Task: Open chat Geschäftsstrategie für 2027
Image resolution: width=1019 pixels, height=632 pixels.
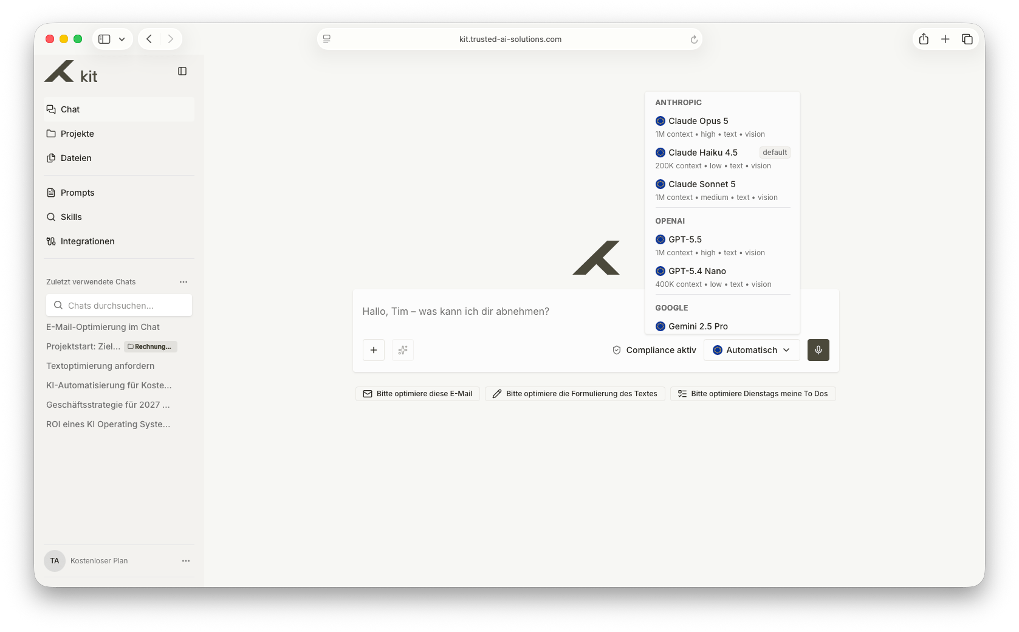Action: pos(108,405)
